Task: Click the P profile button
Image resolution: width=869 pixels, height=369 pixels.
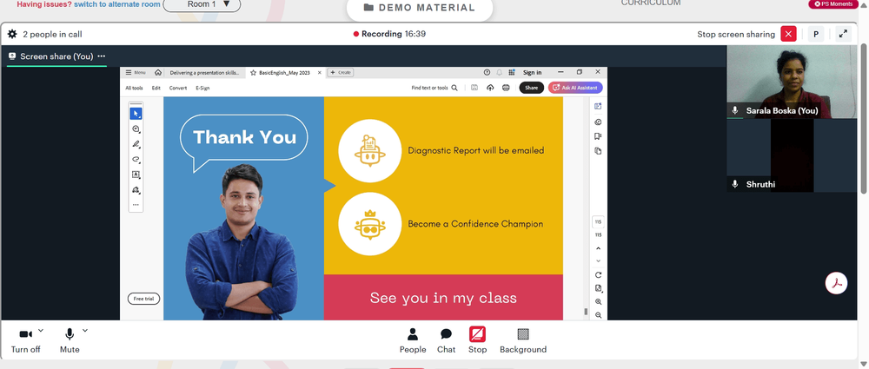Action: point(816,34)
